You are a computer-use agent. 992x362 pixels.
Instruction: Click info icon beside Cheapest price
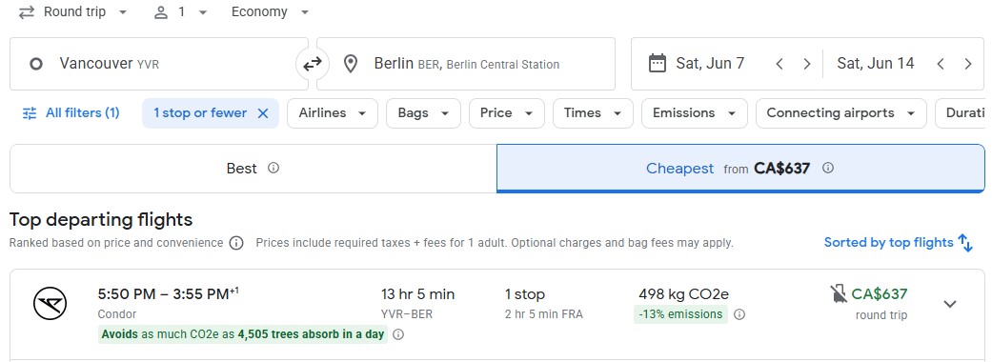click(x=827, y=168)
